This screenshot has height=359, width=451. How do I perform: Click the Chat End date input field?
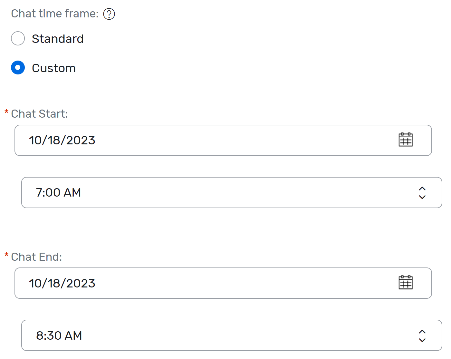[193, 283]
